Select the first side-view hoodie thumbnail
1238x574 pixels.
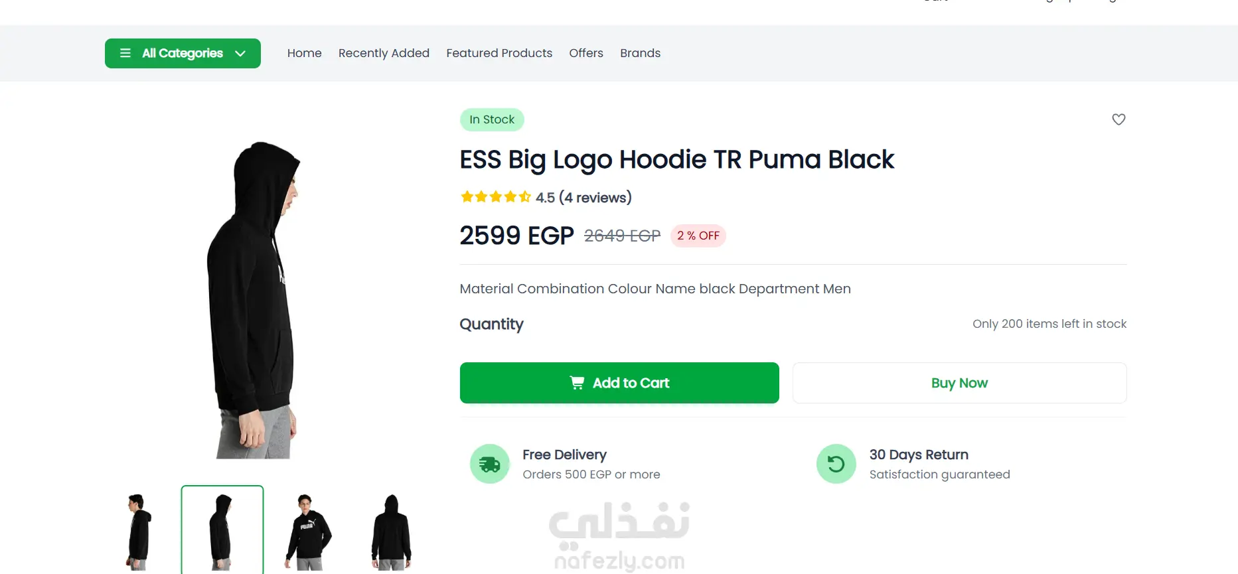[139, 532]
